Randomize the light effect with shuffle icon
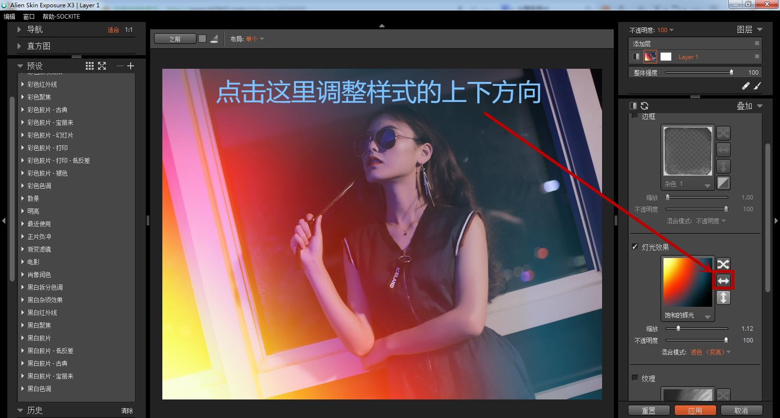 pyautogui.click(x=723, y=264)
